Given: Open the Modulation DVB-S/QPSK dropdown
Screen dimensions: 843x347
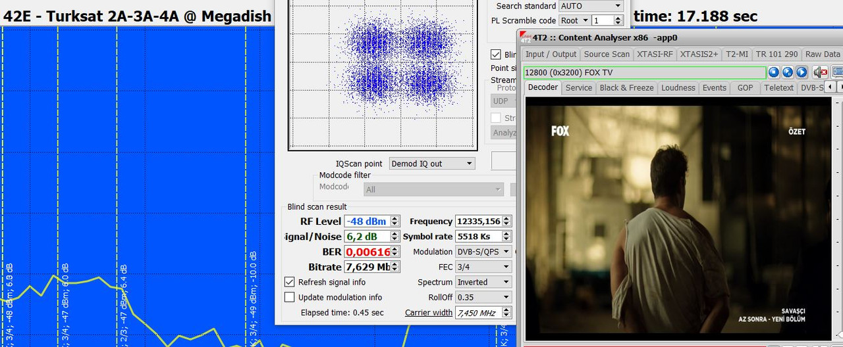Looking at the screenshot, I should coord(483,252).
